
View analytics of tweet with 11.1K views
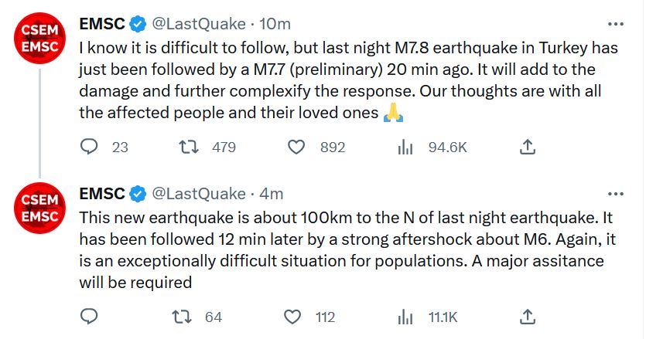[405, 317]
